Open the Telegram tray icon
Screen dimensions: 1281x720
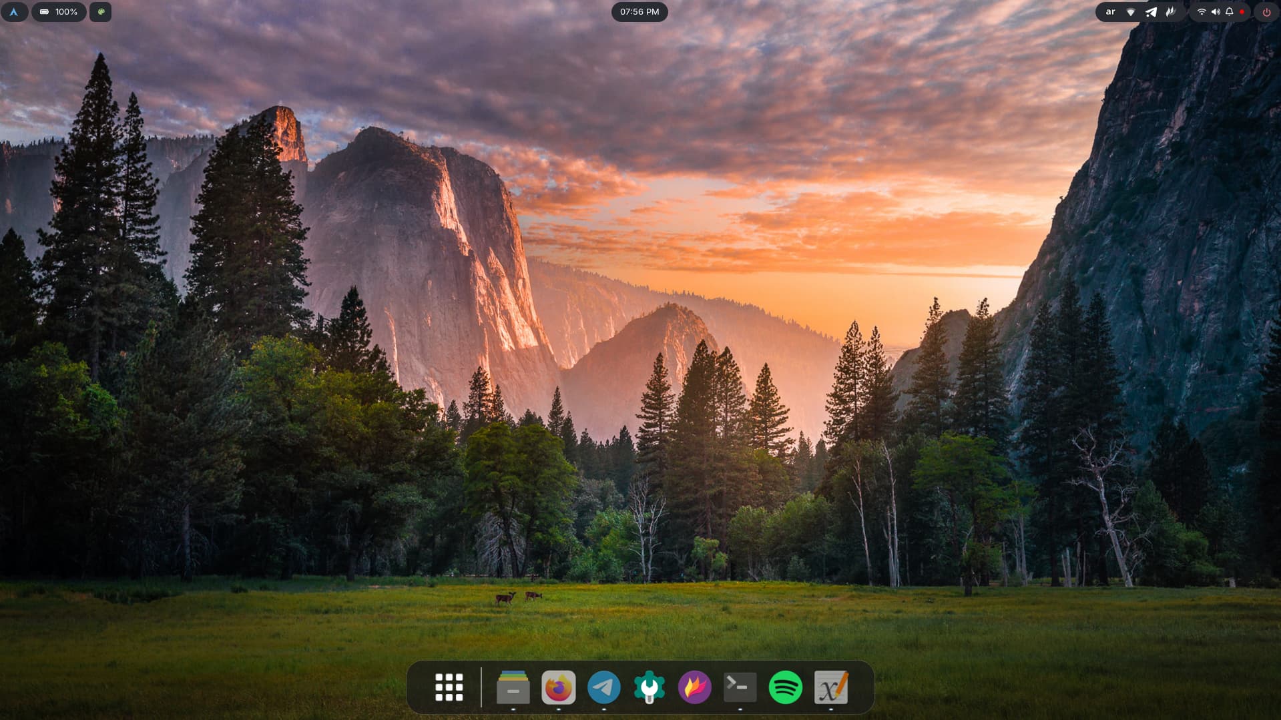pyautogui.click(x=1151, y=12)
